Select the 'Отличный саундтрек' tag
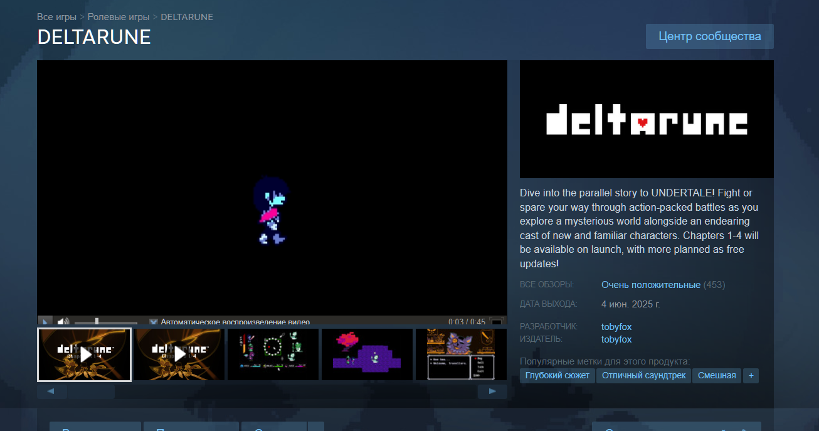Screen dimensions: 819x431 [x=643, y=376]
